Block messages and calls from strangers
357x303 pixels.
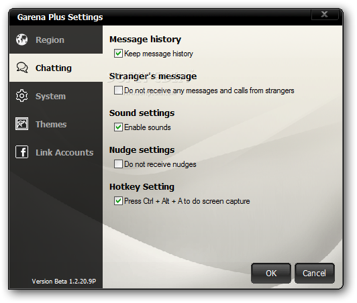(118, 90)
